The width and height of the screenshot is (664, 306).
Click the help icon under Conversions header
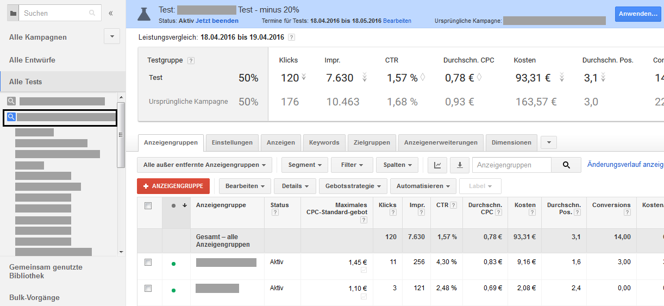pos(628,213)
